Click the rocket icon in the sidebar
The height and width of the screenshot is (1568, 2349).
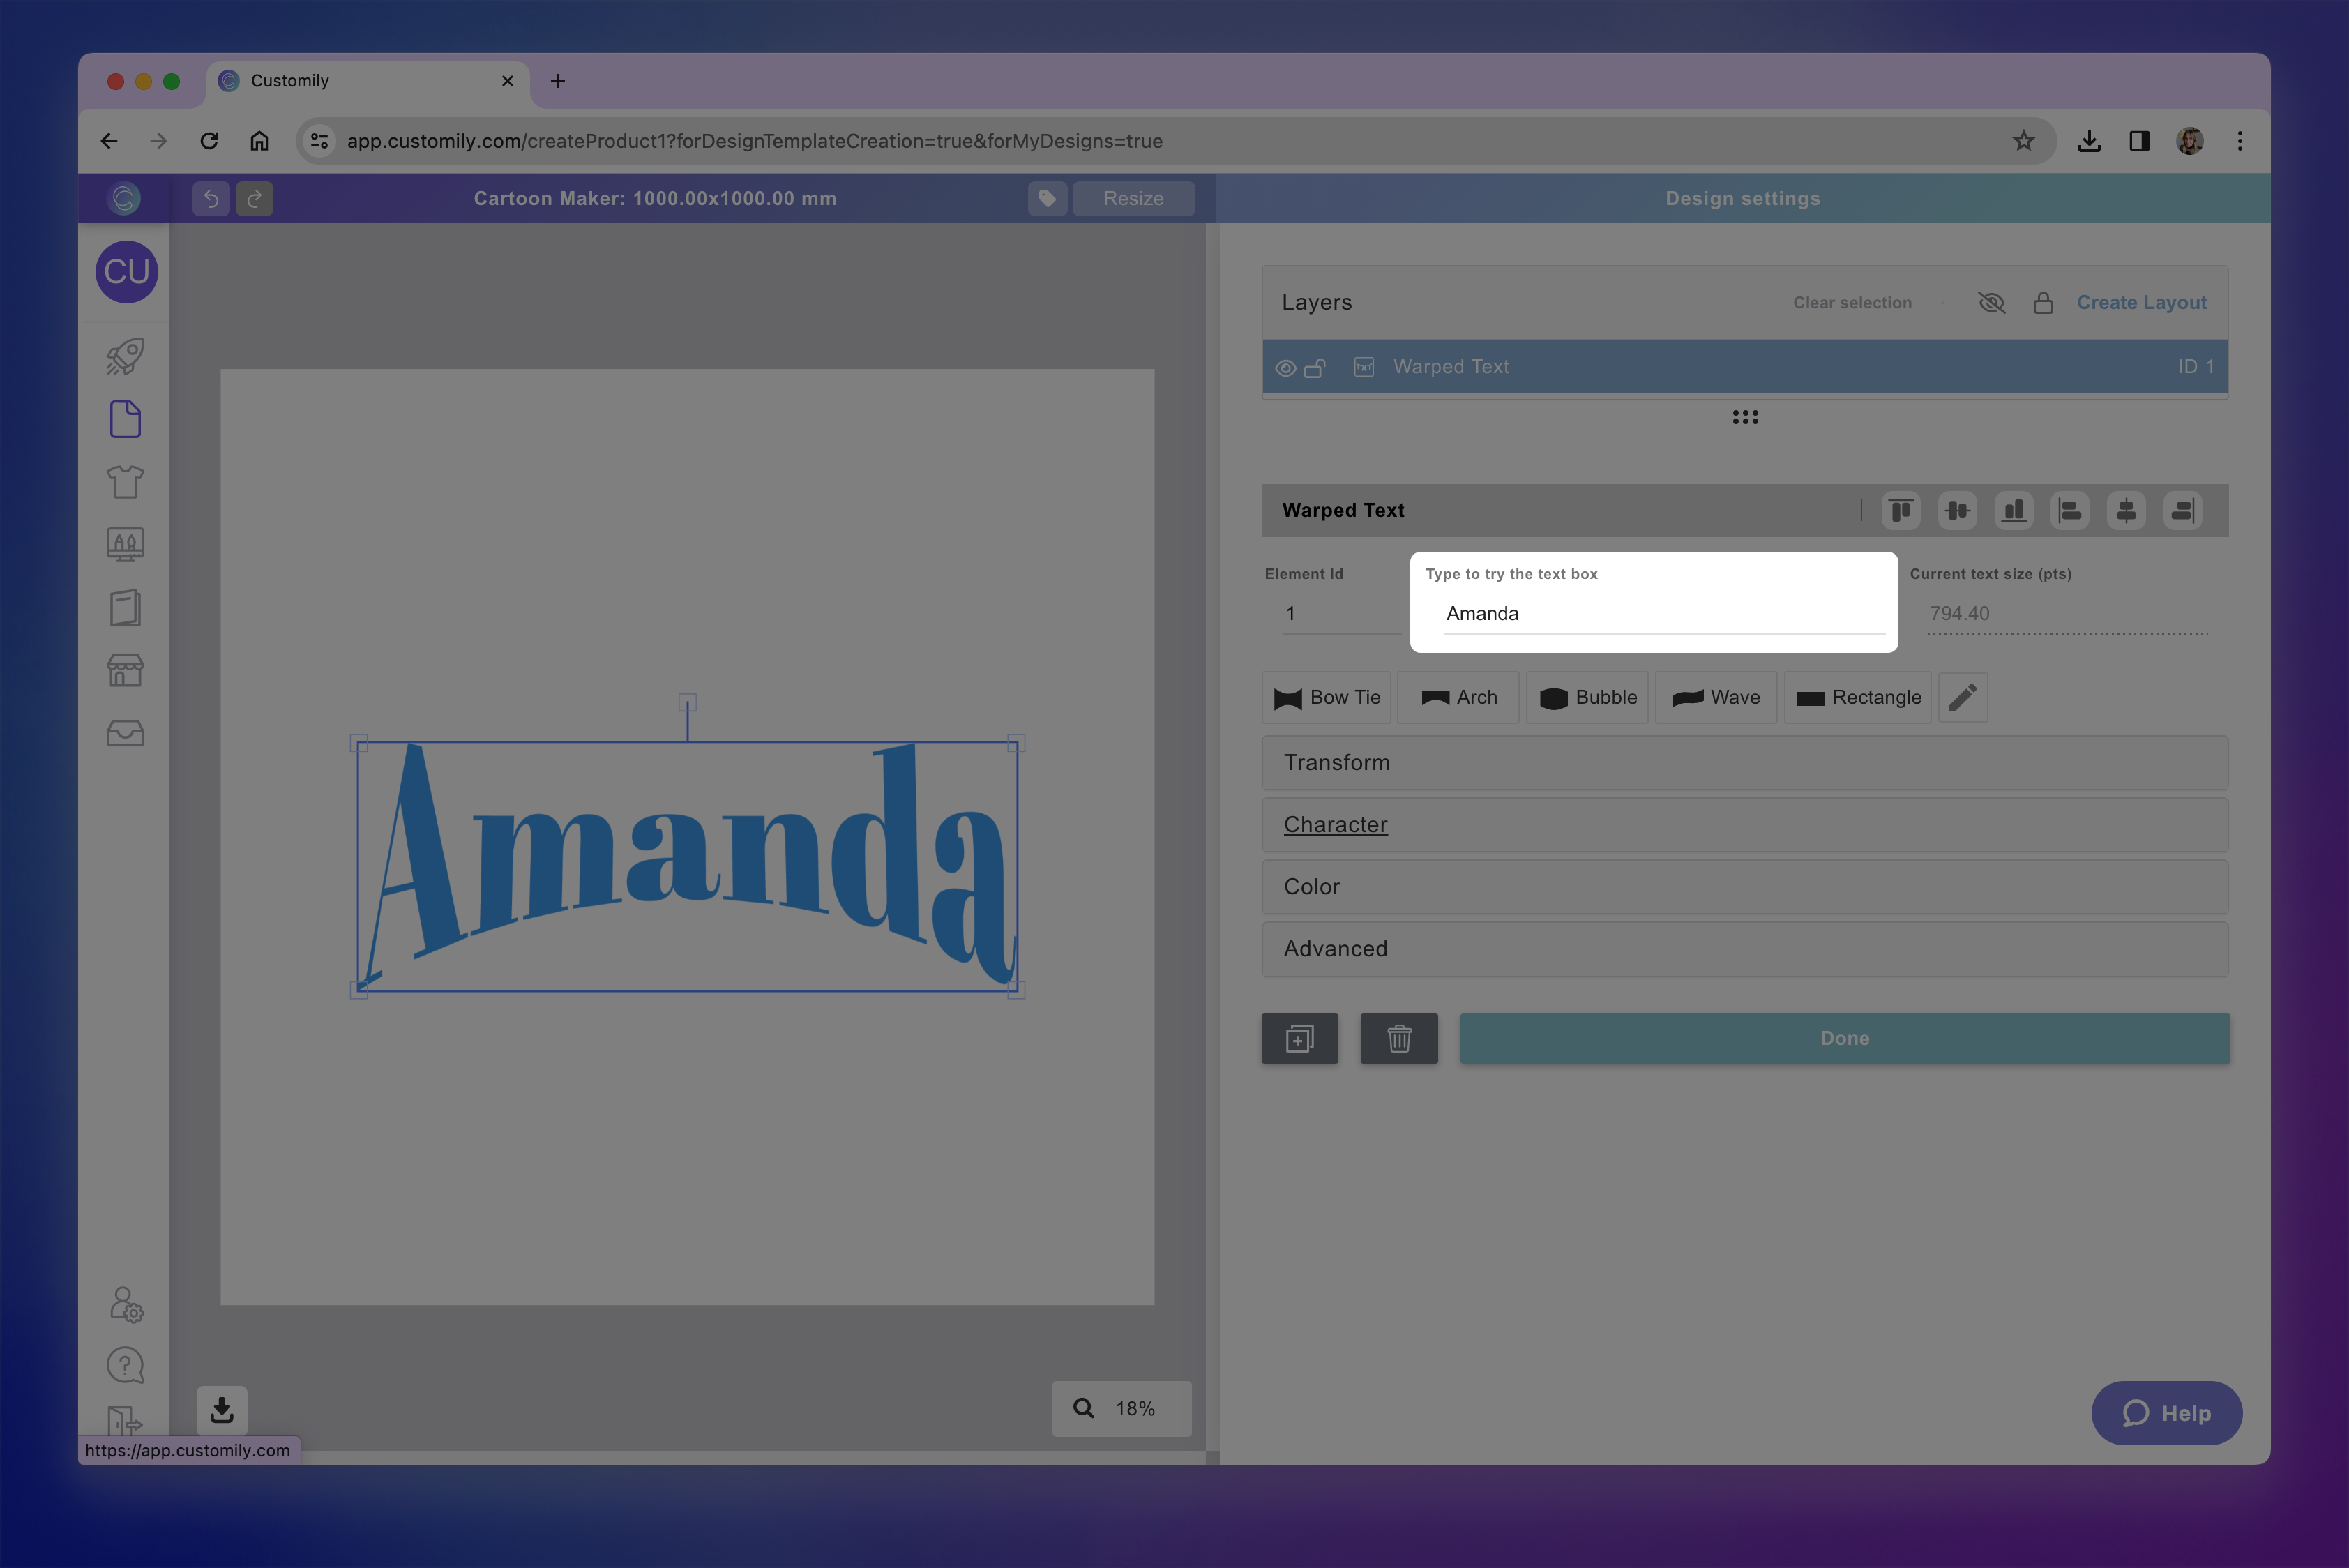(125, 357)
